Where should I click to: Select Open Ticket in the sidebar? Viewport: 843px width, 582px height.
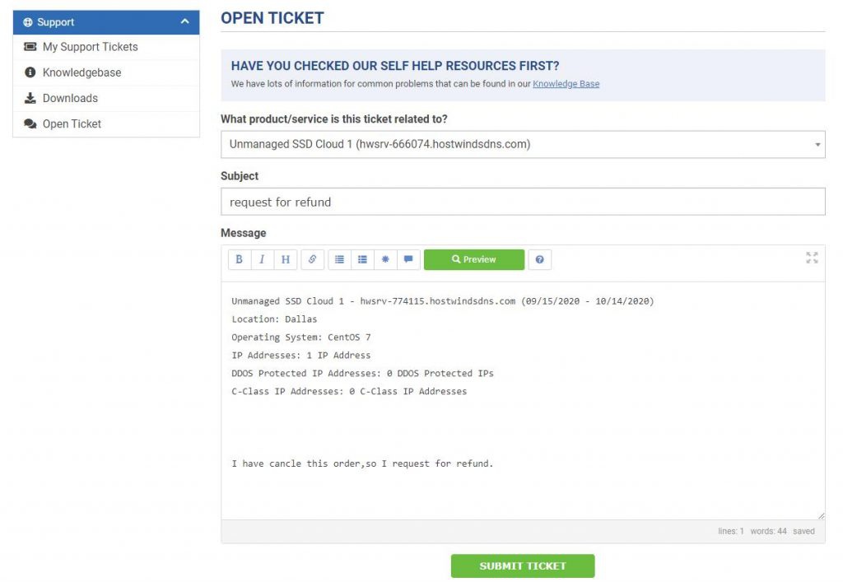click(72, 123)
